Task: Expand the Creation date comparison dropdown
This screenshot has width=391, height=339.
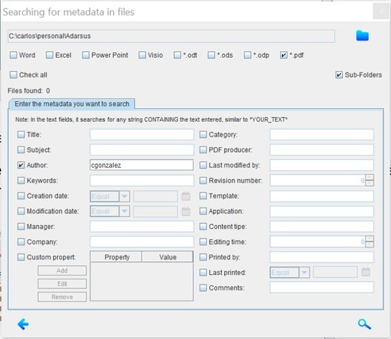Action: 124,196
